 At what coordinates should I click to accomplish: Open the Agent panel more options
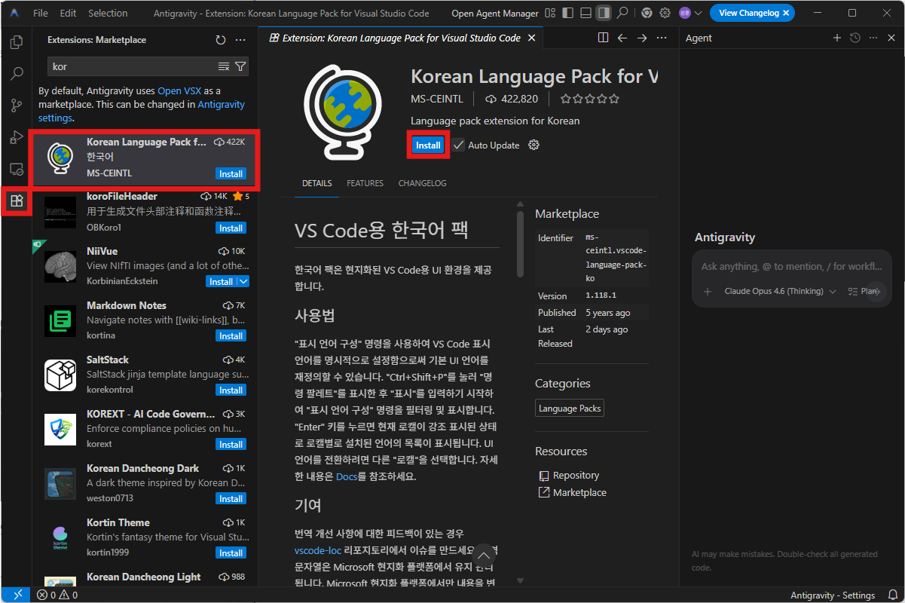click(x=873, y=38)
